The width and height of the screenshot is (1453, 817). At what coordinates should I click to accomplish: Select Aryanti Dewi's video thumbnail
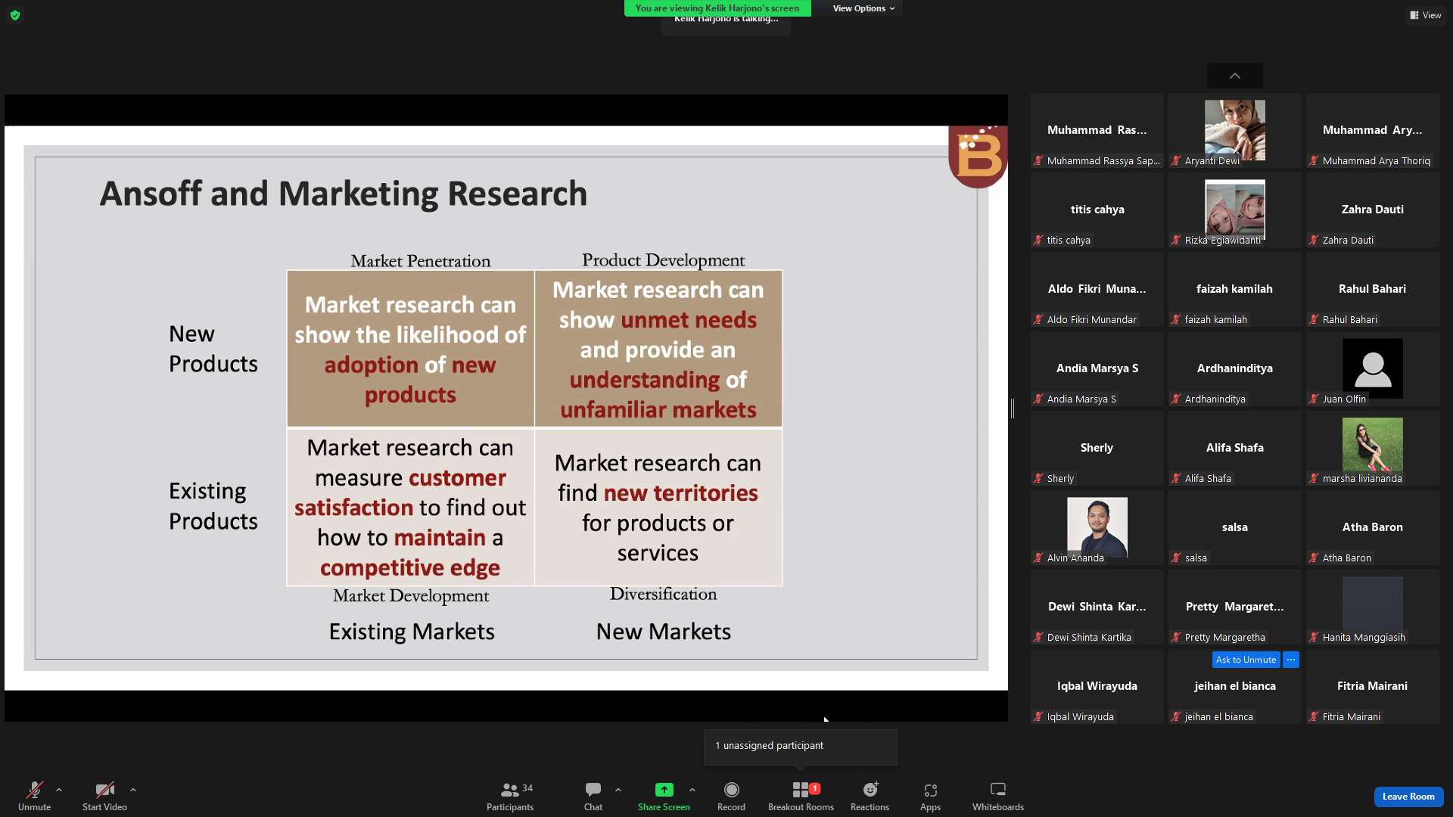1235,130
